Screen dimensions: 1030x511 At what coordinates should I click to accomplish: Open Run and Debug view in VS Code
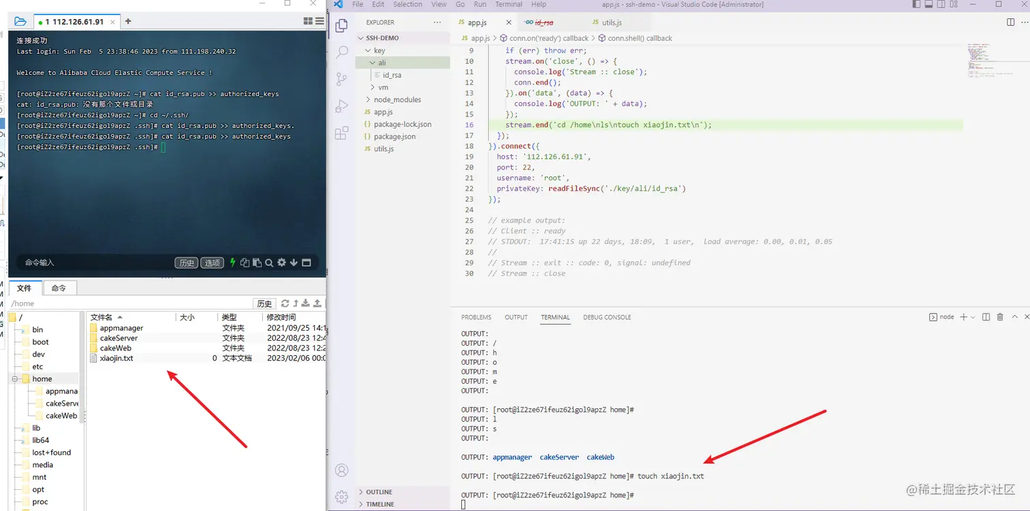pos(342,106)
